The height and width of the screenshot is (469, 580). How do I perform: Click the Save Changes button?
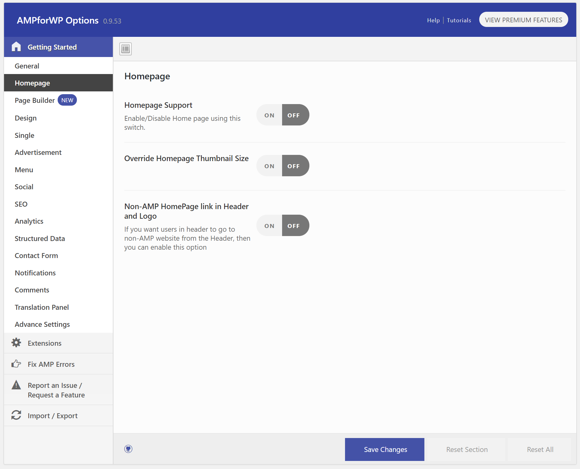click(384, 449)
